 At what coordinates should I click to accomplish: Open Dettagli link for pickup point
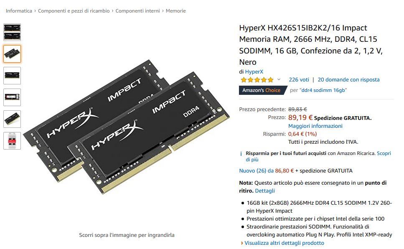[x=265, y=191]
